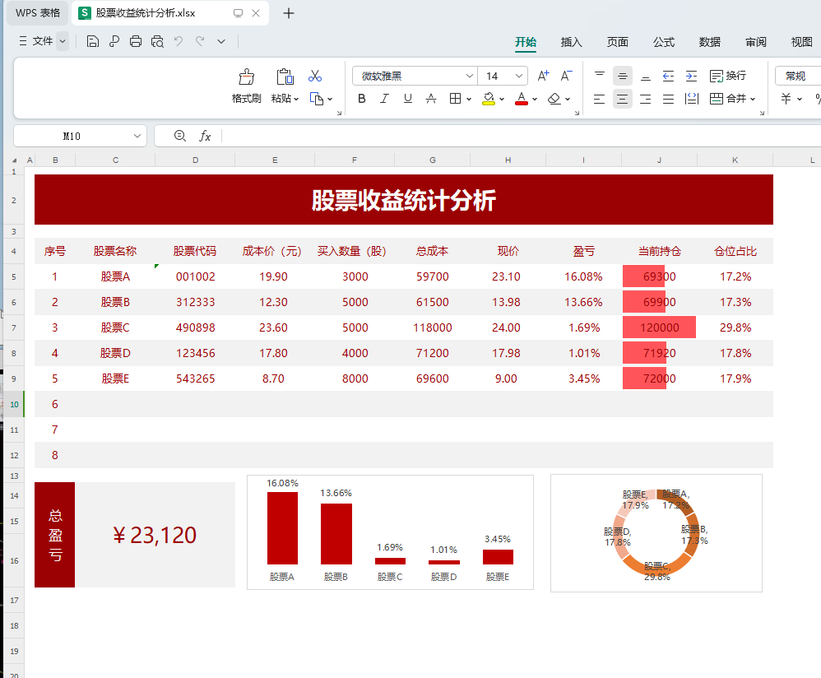Select the 格式刷 format painter tool
Image resolution: width=821 pixels, height=678 pixels.
pos(246,82)
